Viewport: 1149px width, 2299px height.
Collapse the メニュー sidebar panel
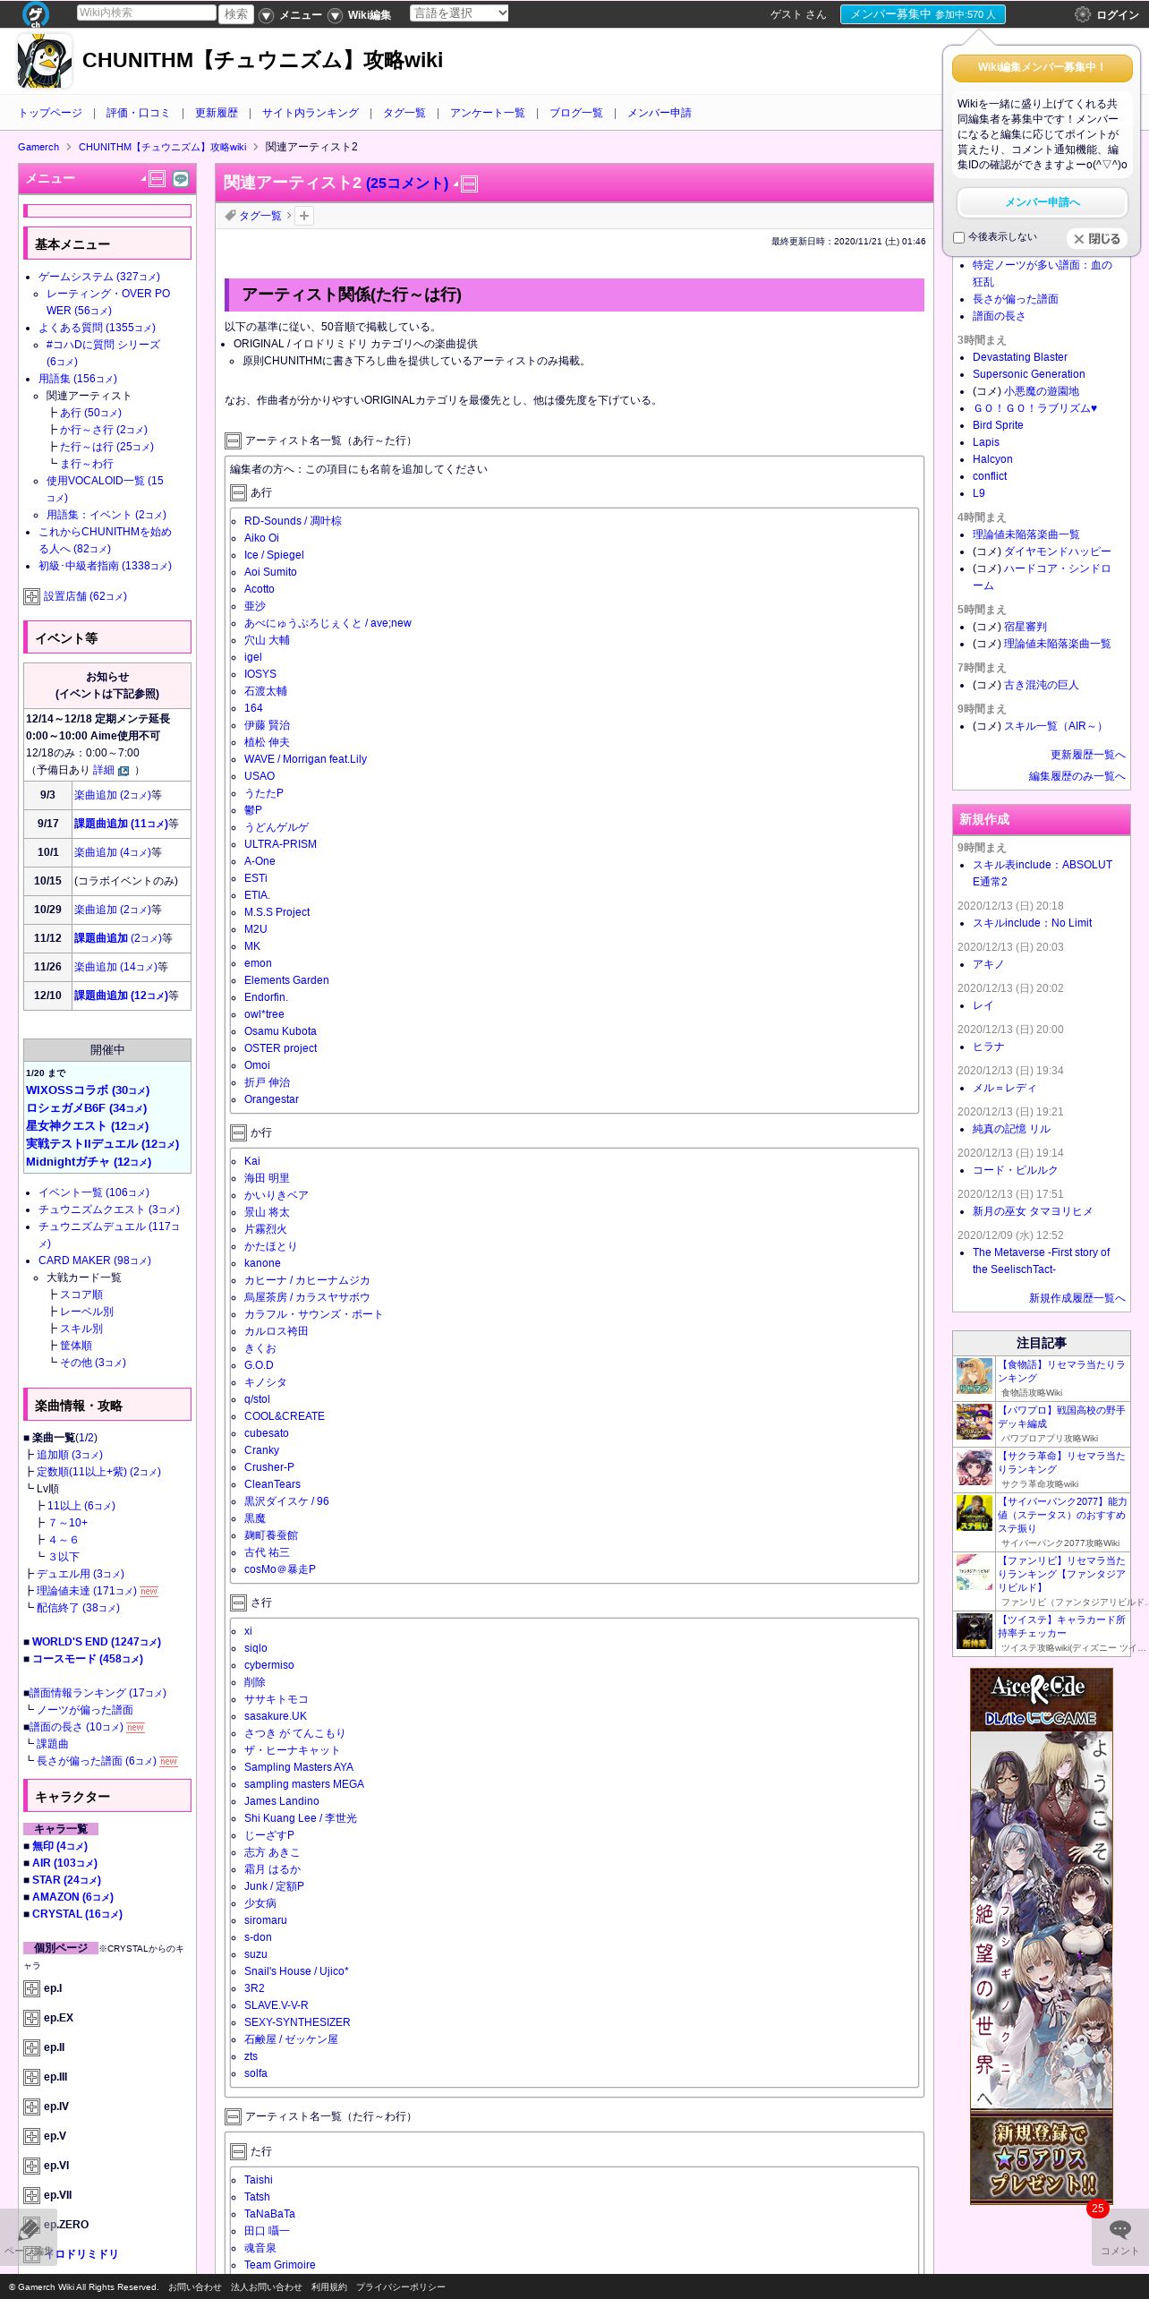157,179
